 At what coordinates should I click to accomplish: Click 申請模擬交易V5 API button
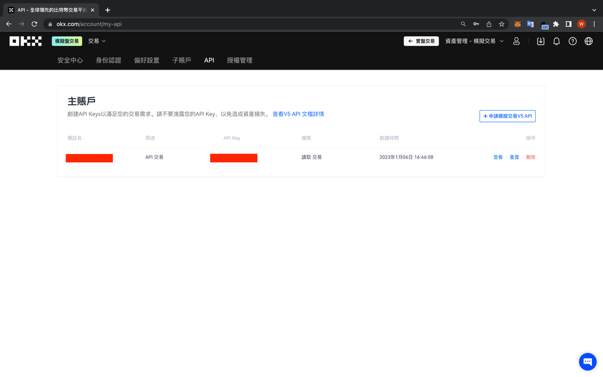point(507,116)
